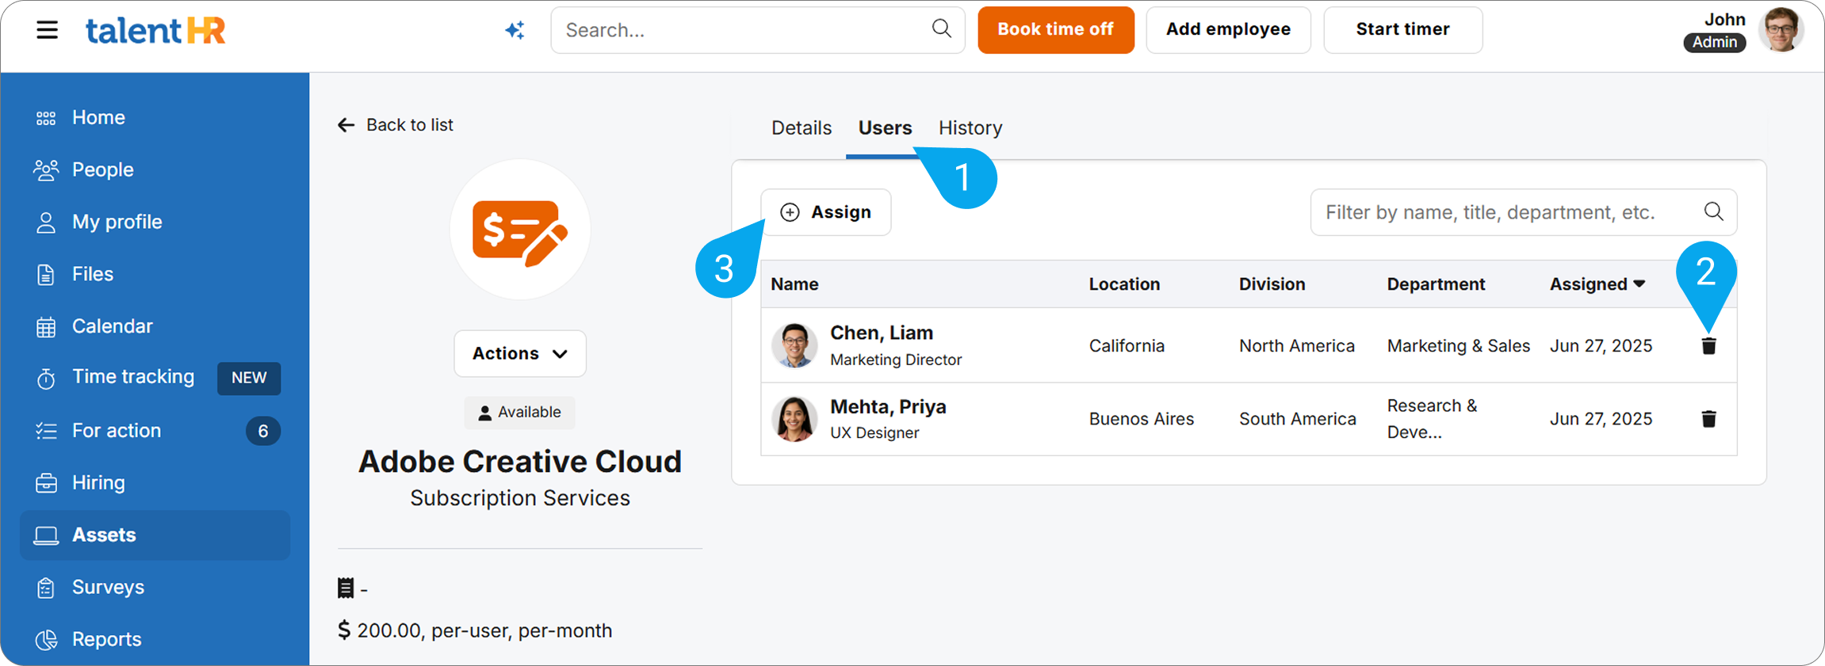The height and width of the screenshot is (666, 1825).
Task: Click the back arrow icon
Action: 346,125
